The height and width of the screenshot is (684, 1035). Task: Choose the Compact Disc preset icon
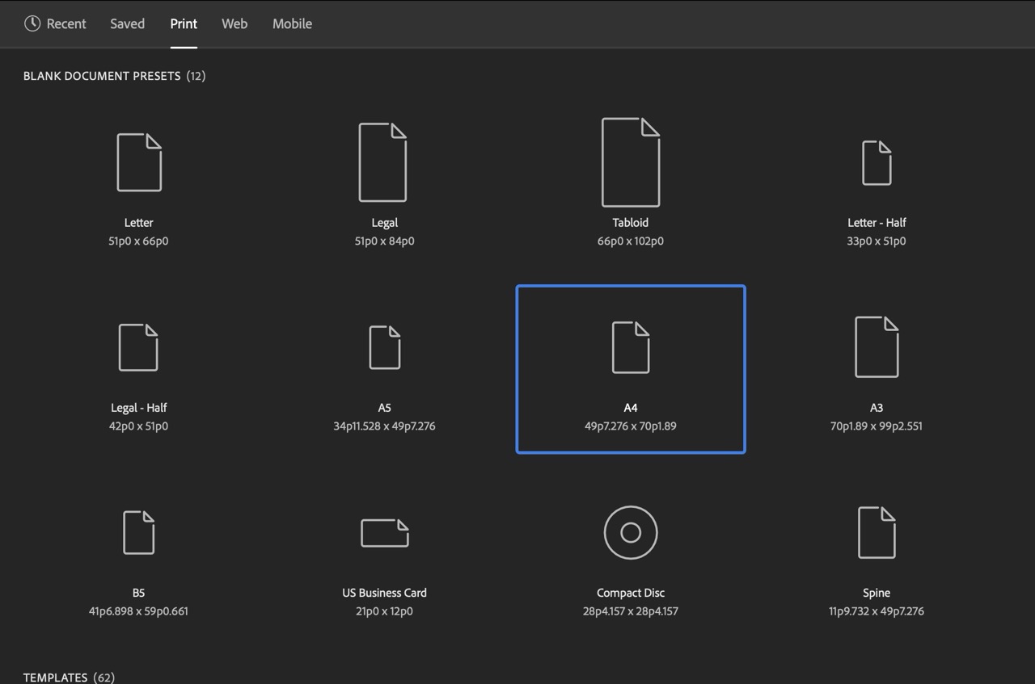coord(631,532)
